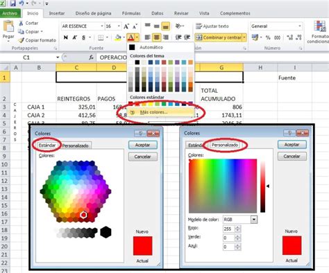
Task: Open Combinar y centrar dropdown arrow
Action: pos(244,37)
